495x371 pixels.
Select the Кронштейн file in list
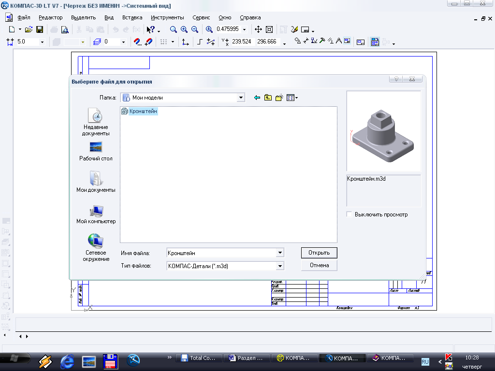pyautogui.click(x=140, y=111)
